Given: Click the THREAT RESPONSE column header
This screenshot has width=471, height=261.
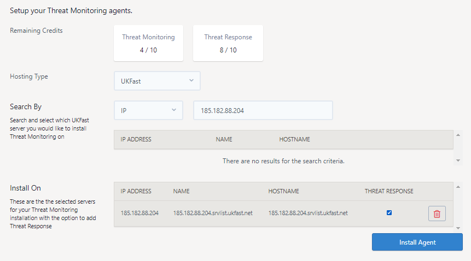Looking at the screenshot, I should point(389,191).
